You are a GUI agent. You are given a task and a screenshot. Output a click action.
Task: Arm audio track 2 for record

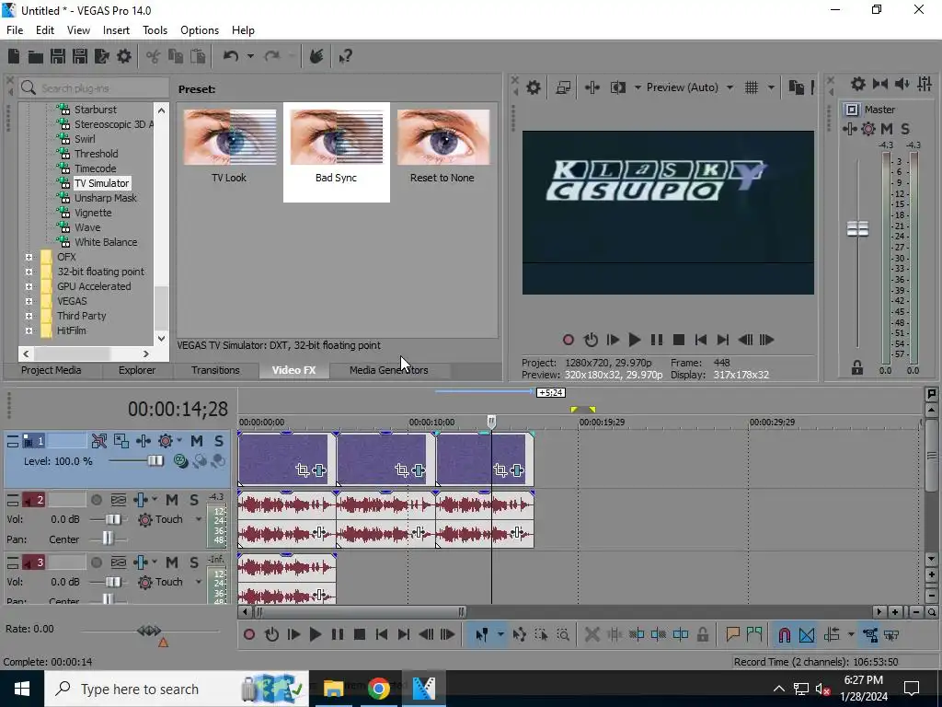tap(96, 500)
